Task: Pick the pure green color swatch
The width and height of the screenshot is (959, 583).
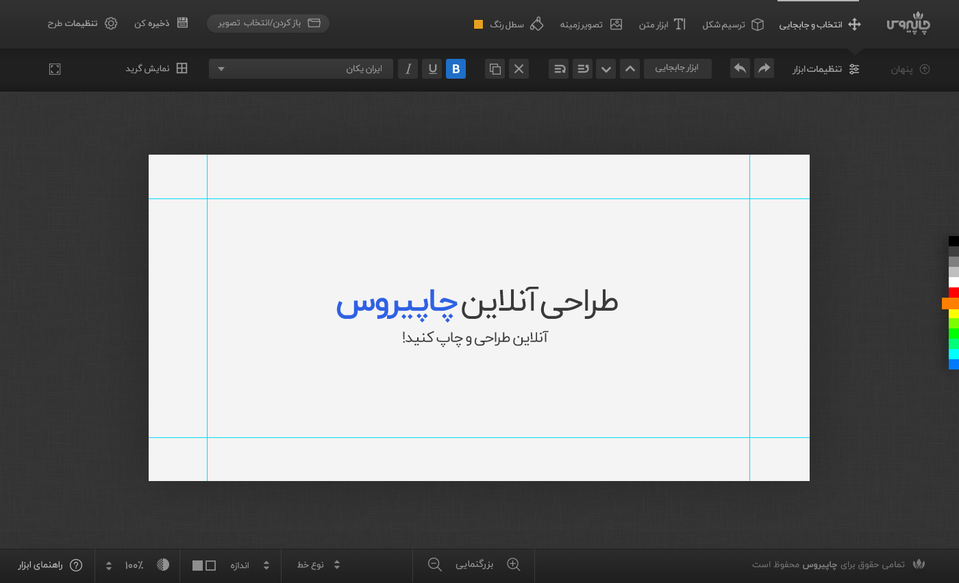Action: [954, 333]
